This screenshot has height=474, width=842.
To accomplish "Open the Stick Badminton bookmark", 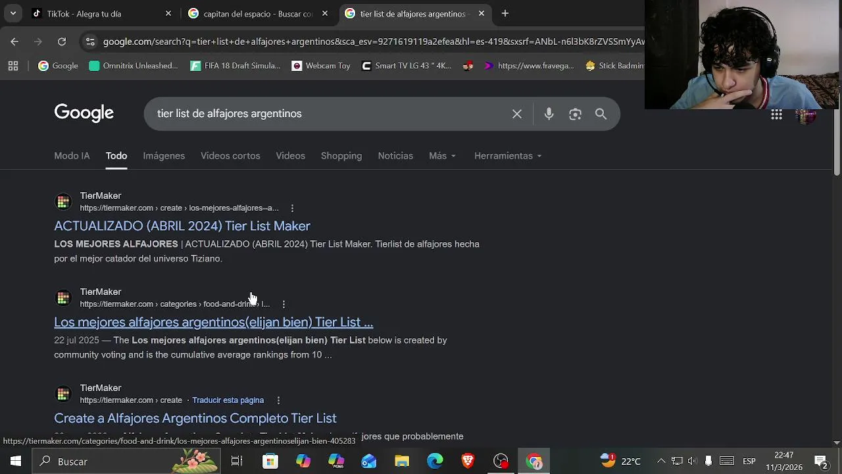I will [x=614, y=66].
